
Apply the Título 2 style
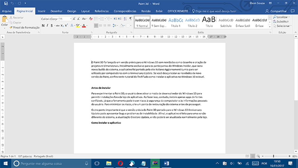point(192,22)
